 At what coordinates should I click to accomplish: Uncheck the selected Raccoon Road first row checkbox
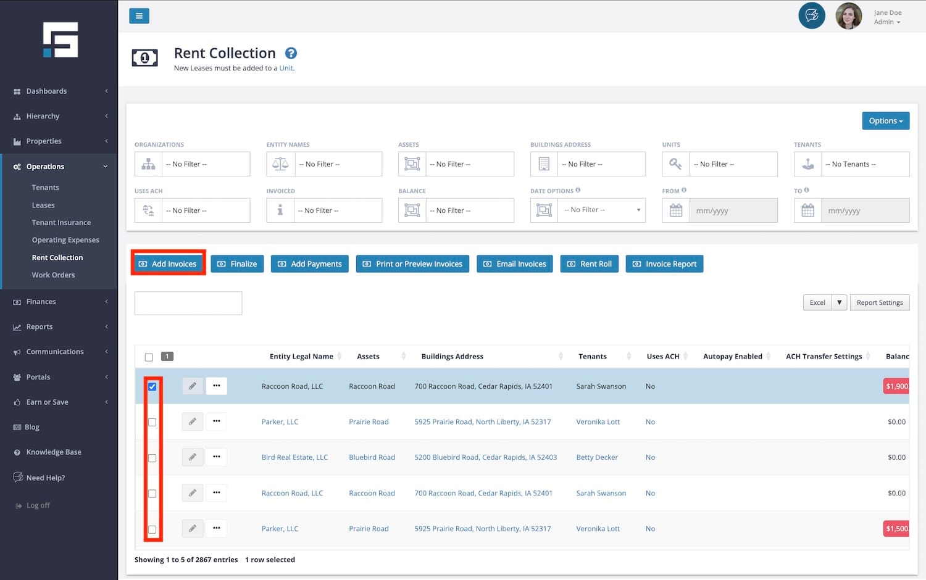(x=152, y=387)
